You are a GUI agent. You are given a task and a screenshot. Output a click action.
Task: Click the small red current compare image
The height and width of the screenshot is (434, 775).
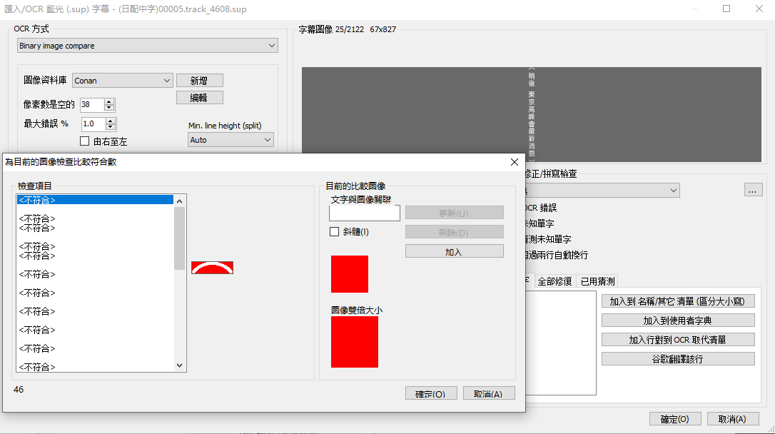coord(350,274)
